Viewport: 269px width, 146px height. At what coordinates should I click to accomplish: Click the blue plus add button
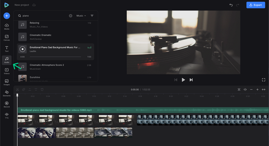tap(7, 16)
